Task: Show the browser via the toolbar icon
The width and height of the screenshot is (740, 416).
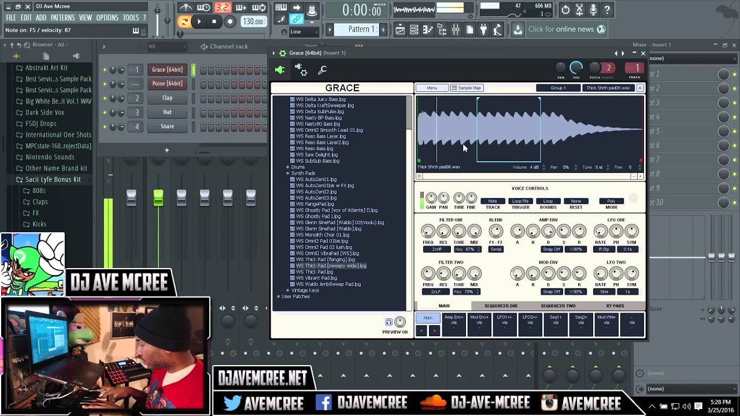Action: coord(442,29)
